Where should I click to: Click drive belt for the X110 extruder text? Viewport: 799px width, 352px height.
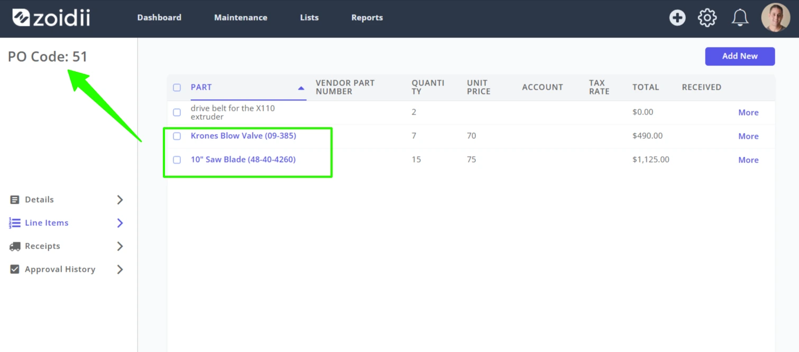[x=233, y=112]
